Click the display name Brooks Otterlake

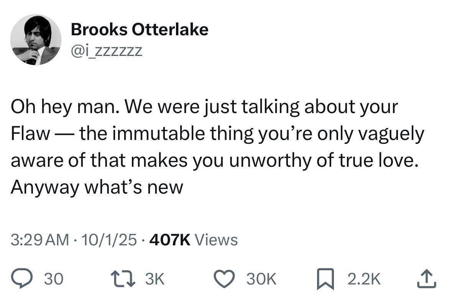(140, 30)
